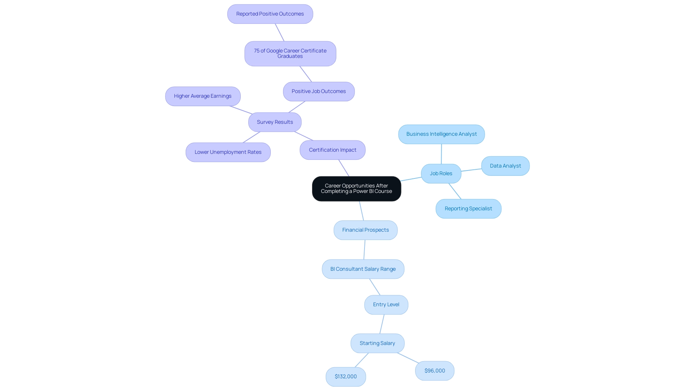Expand the '75 of Google Certificate Graduates' node
695x392 pixels.
pyautogui.click(x=290, y=53)
